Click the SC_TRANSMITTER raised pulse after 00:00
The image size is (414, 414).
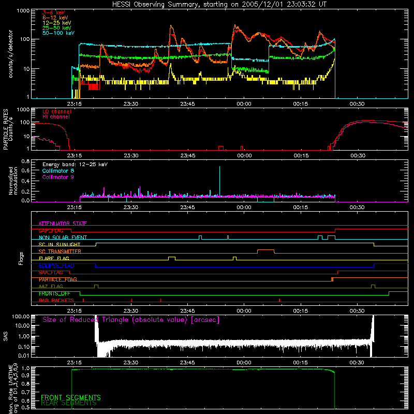click(266, 251)
